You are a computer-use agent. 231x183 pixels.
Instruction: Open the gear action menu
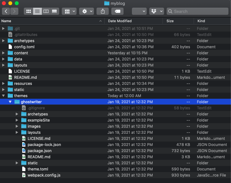coord(87,11)
